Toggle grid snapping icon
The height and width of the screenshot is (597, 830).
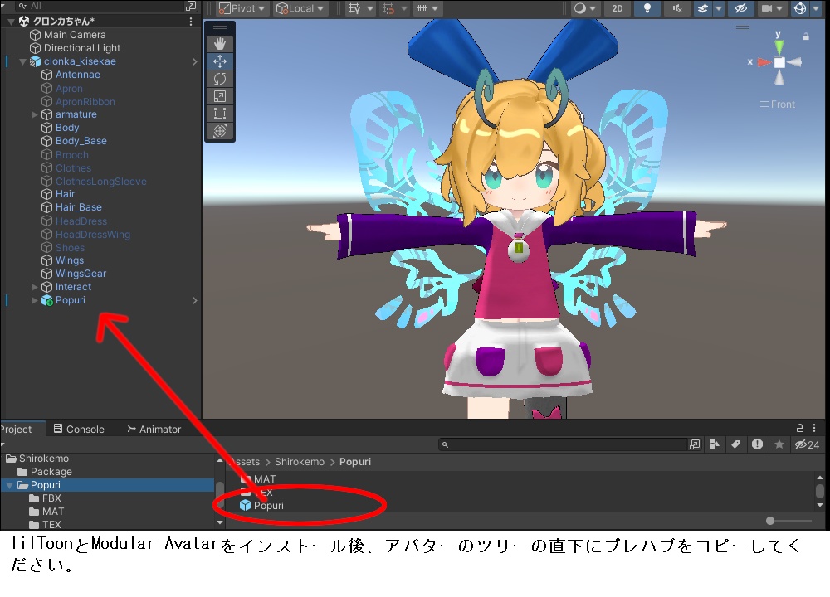(388, 8)
